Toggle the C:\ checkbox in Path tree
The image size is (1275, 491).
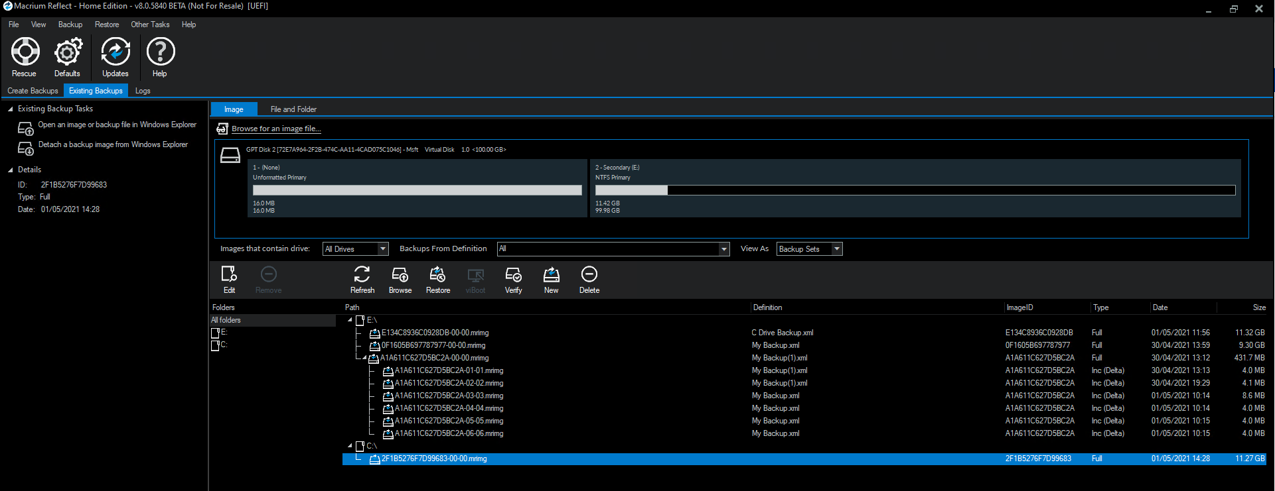coord(360,447)
